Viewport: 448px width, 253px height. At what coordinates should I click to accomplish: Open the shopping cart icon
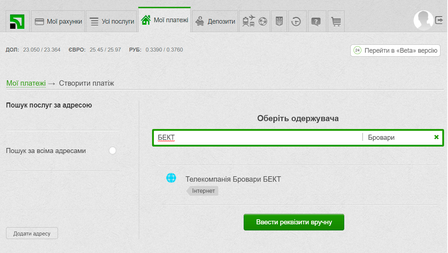tap(336, 22)
